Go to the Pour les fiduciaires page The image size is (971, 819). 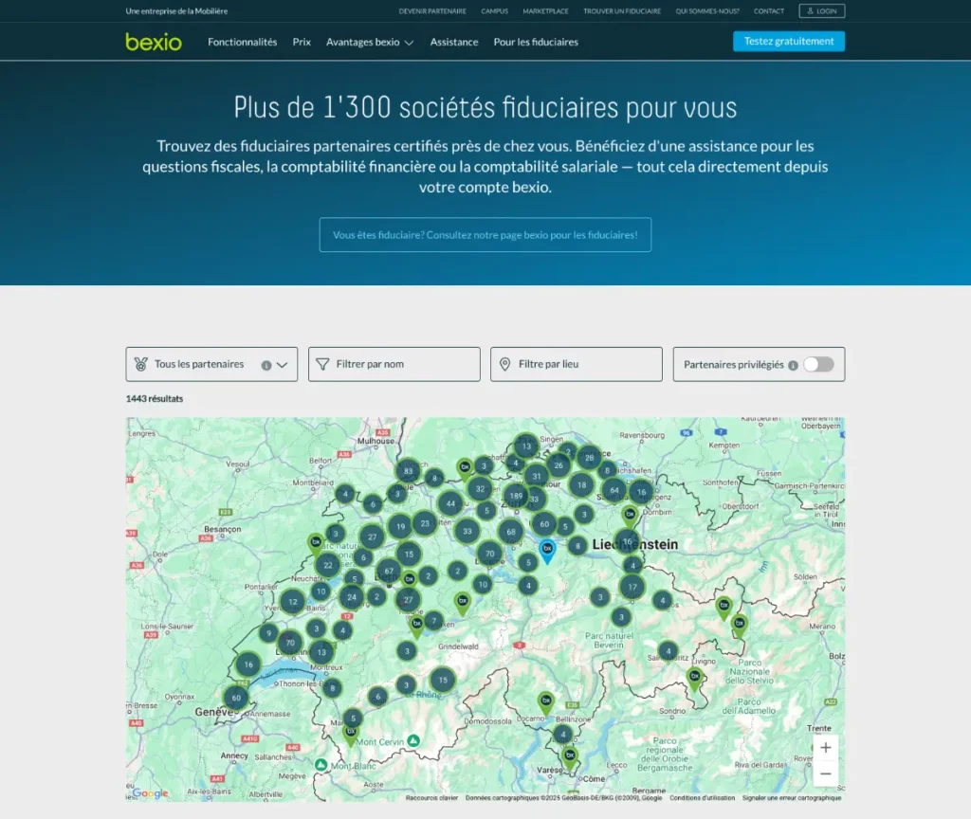click(x=536, y=42)
